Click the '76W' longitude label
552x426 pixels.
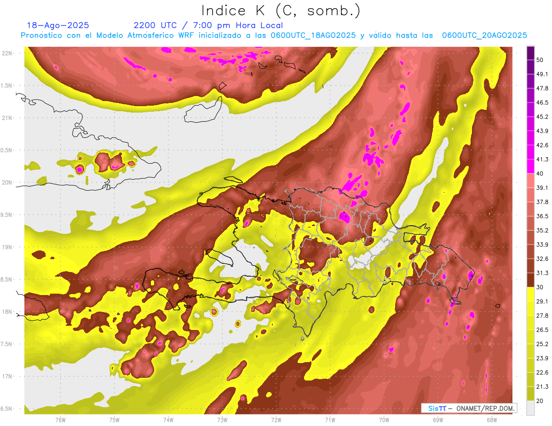(60, 420)
